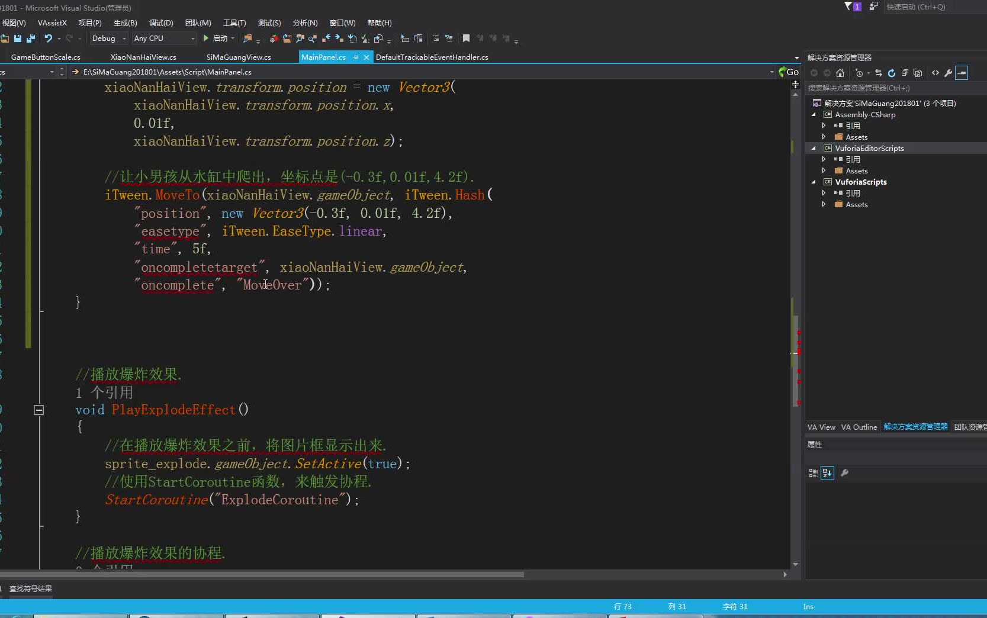Open the 查找符号结果 panel tab
This screenshot has width=987, height=618.
pos(31,589)
